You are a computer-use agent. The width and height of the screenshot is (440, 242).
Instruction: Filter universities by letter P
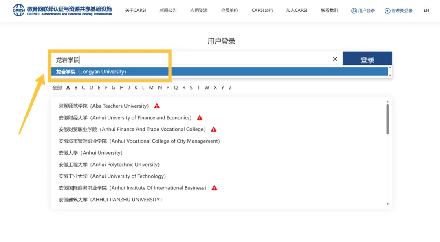coord(168,88)
